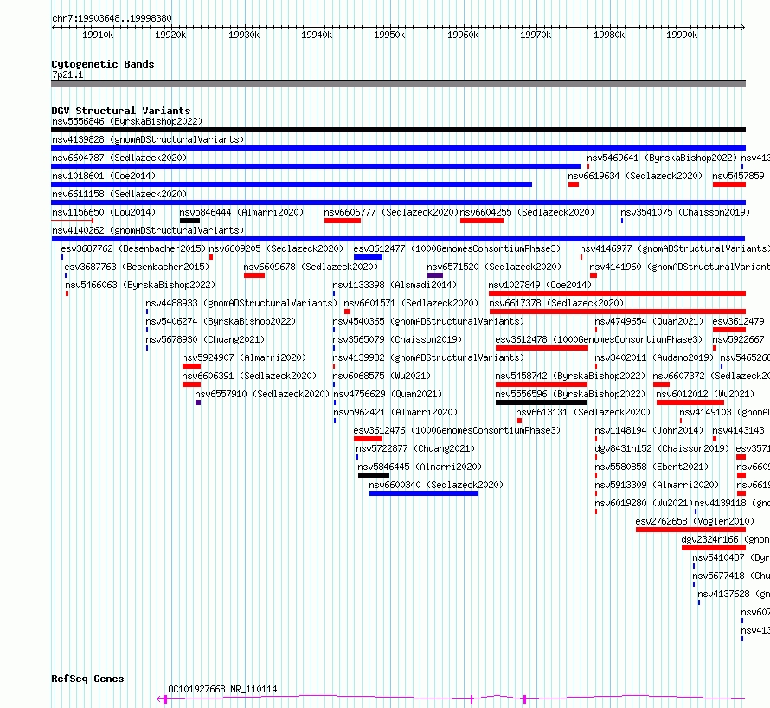Viewport: 770px width, 708px height.
Task: Click esv3687762 (Besenbacher2015) label
Action: point(133,248)
